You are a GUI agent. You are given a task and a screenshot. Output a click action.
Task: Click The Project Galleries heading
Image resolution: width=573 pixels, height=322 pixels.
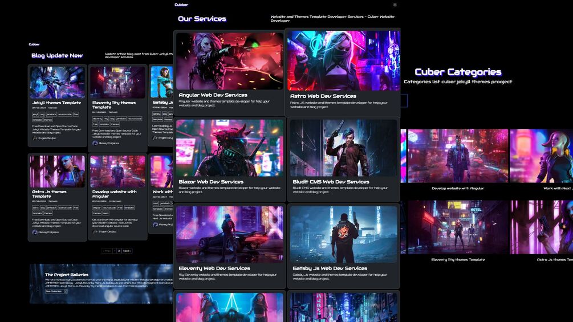67,275
